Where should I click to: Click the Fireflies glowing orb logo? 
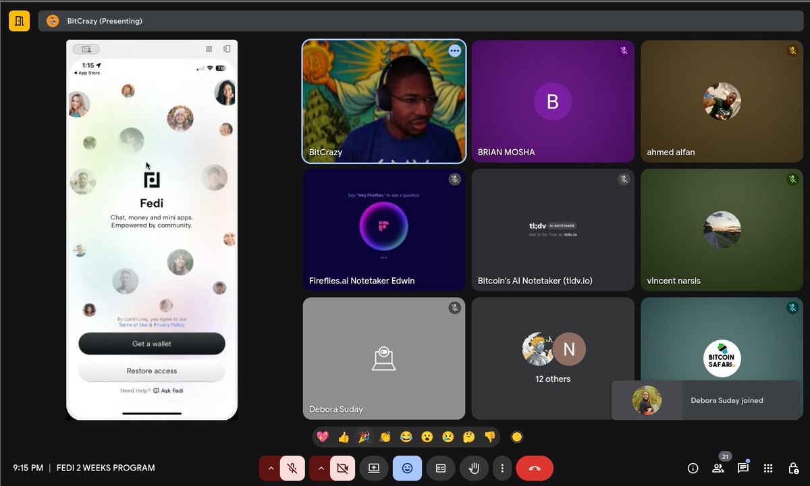pos(383,226)
